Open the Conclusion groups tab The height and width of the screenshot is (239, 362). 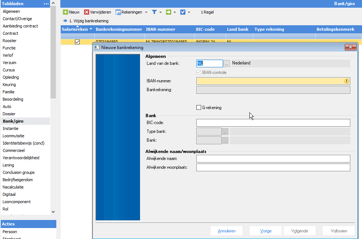tap(19, 172)
